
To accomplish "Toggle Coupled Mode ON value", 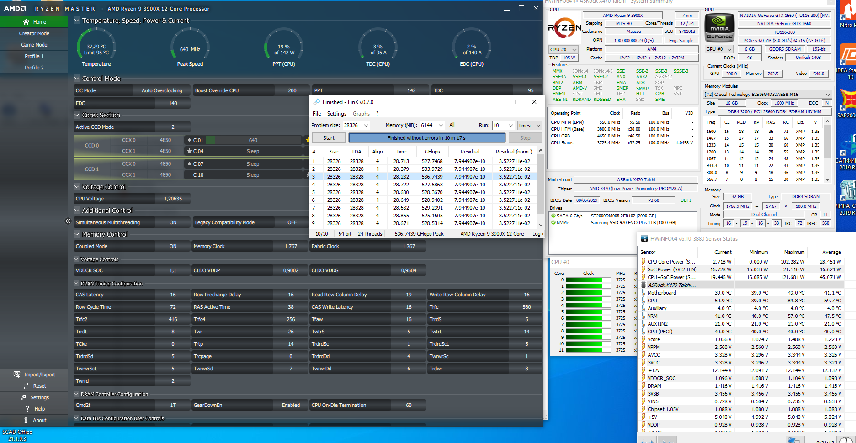I will tap(173, 246).
